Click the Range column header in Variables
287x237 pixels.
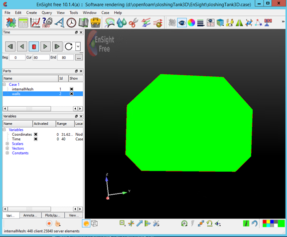click(65, 124)
